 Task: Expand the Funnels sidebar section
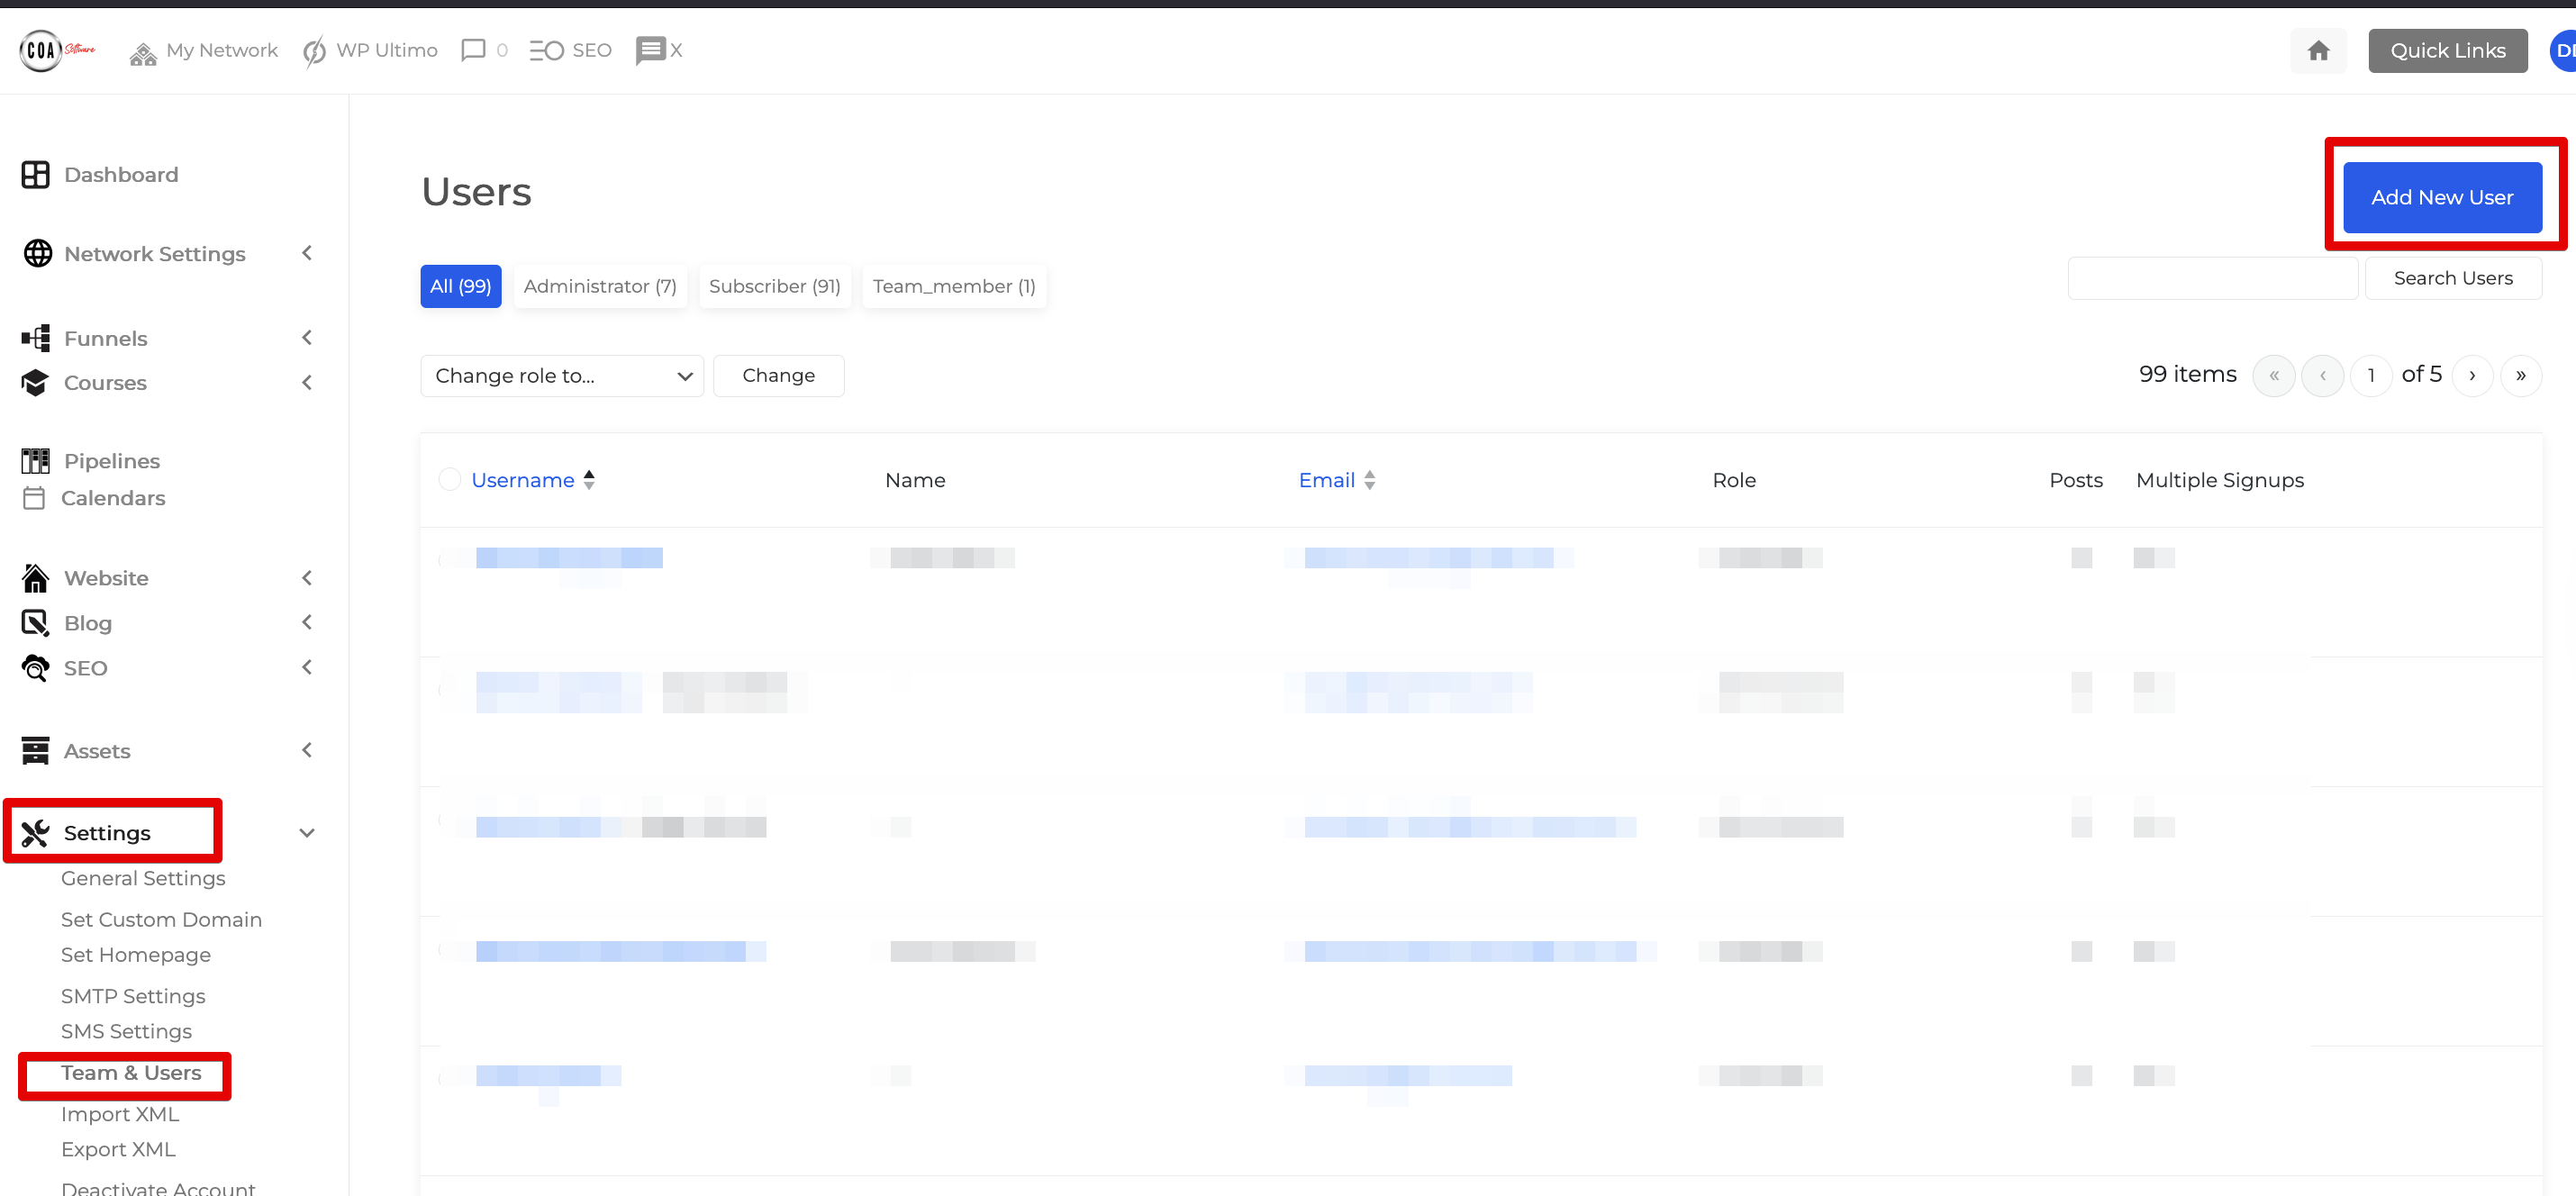pos(306,338)
